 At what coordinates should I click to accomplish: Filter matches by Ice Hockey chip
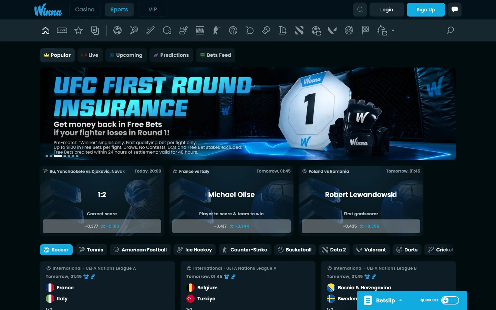(x=195, y=250)
